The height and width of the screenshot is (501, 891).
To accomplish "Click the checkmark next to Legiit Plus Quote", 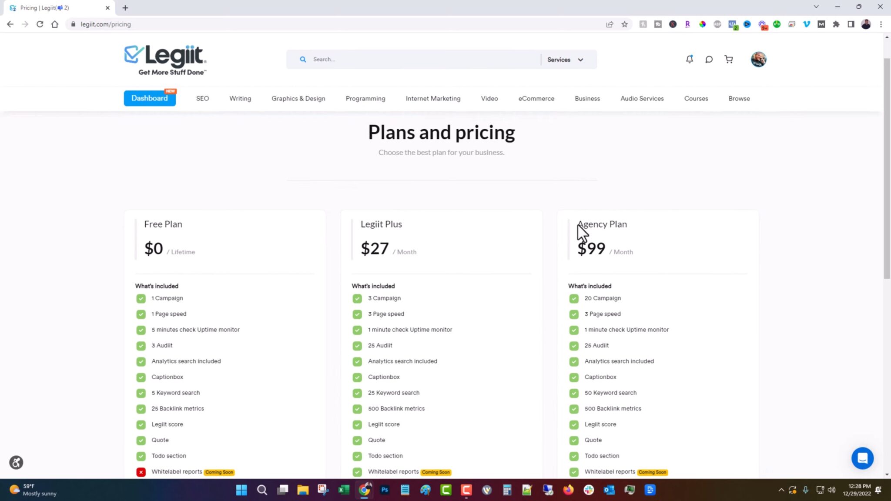I will click(357, 440).
